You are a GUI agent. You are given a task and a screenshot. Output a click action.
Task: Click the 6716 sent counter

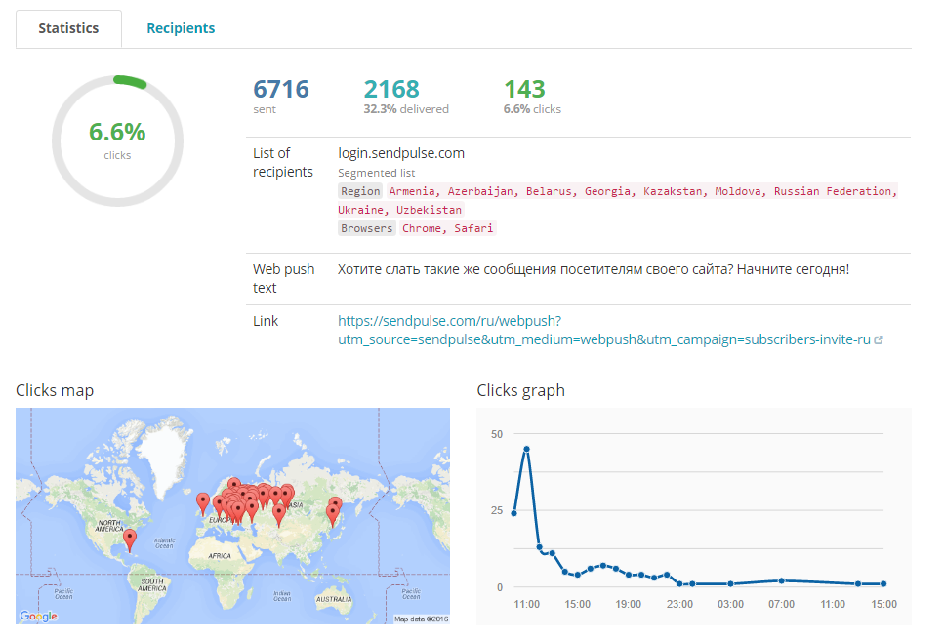[280, 90]
